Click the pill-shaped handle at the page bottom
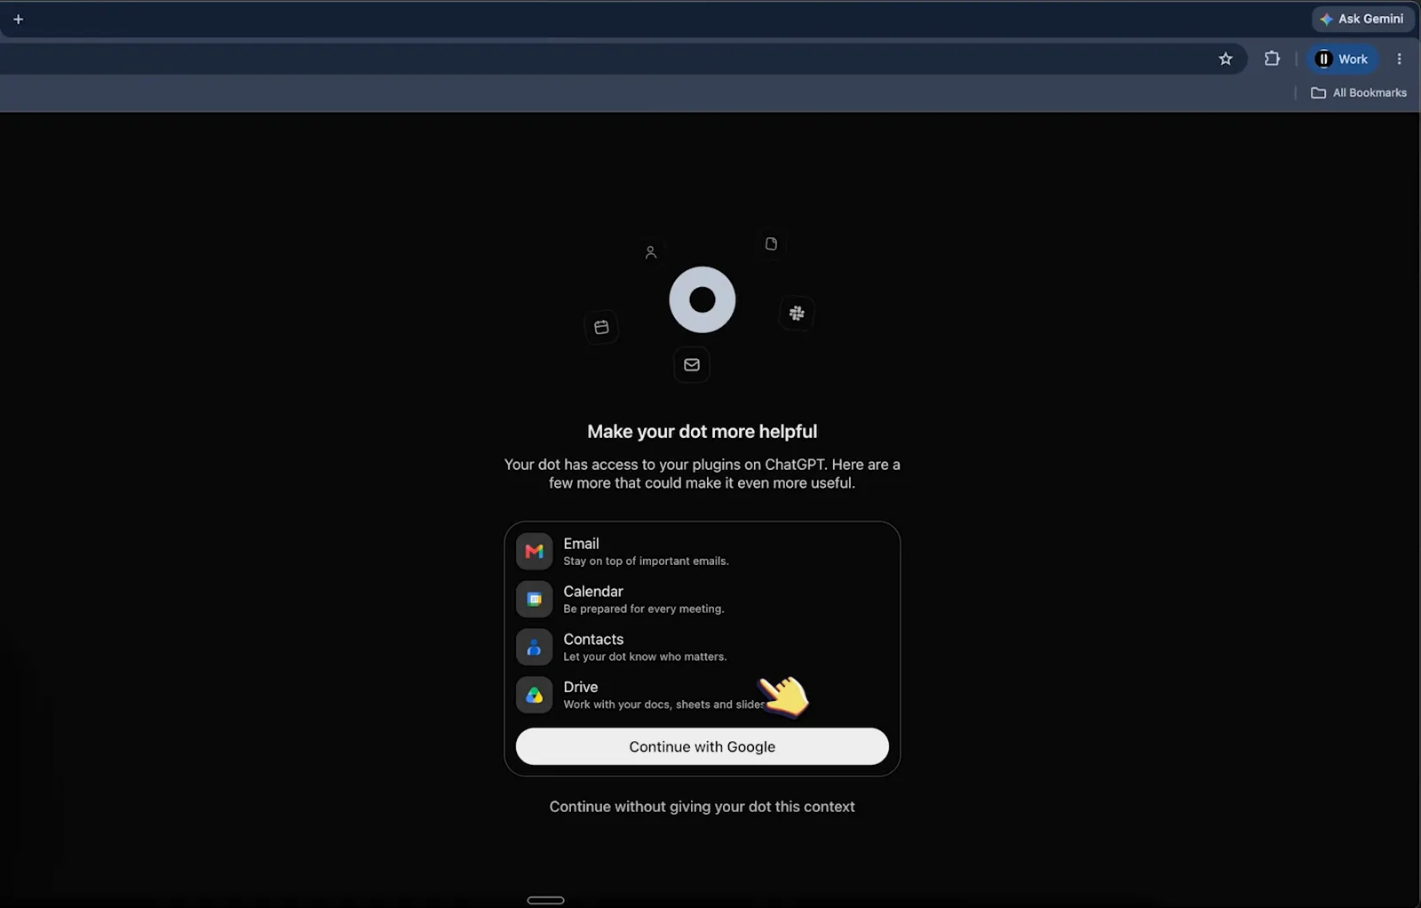Image resolution: width=1421 pixels, height=908 pixels. pyautogui.click(x=545, y=900)
